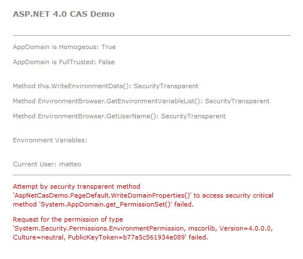
Task: Click the Environment Variables label
Action: pyautogui.click(x=50, y=140)
